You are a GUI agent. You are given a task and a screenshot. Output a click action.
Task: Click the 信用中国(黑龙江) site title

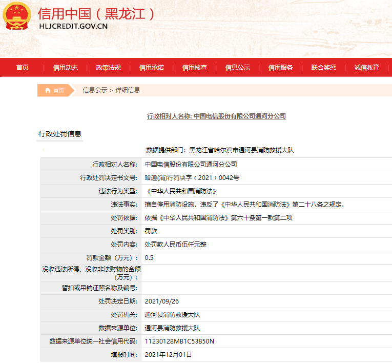[96, 14]
